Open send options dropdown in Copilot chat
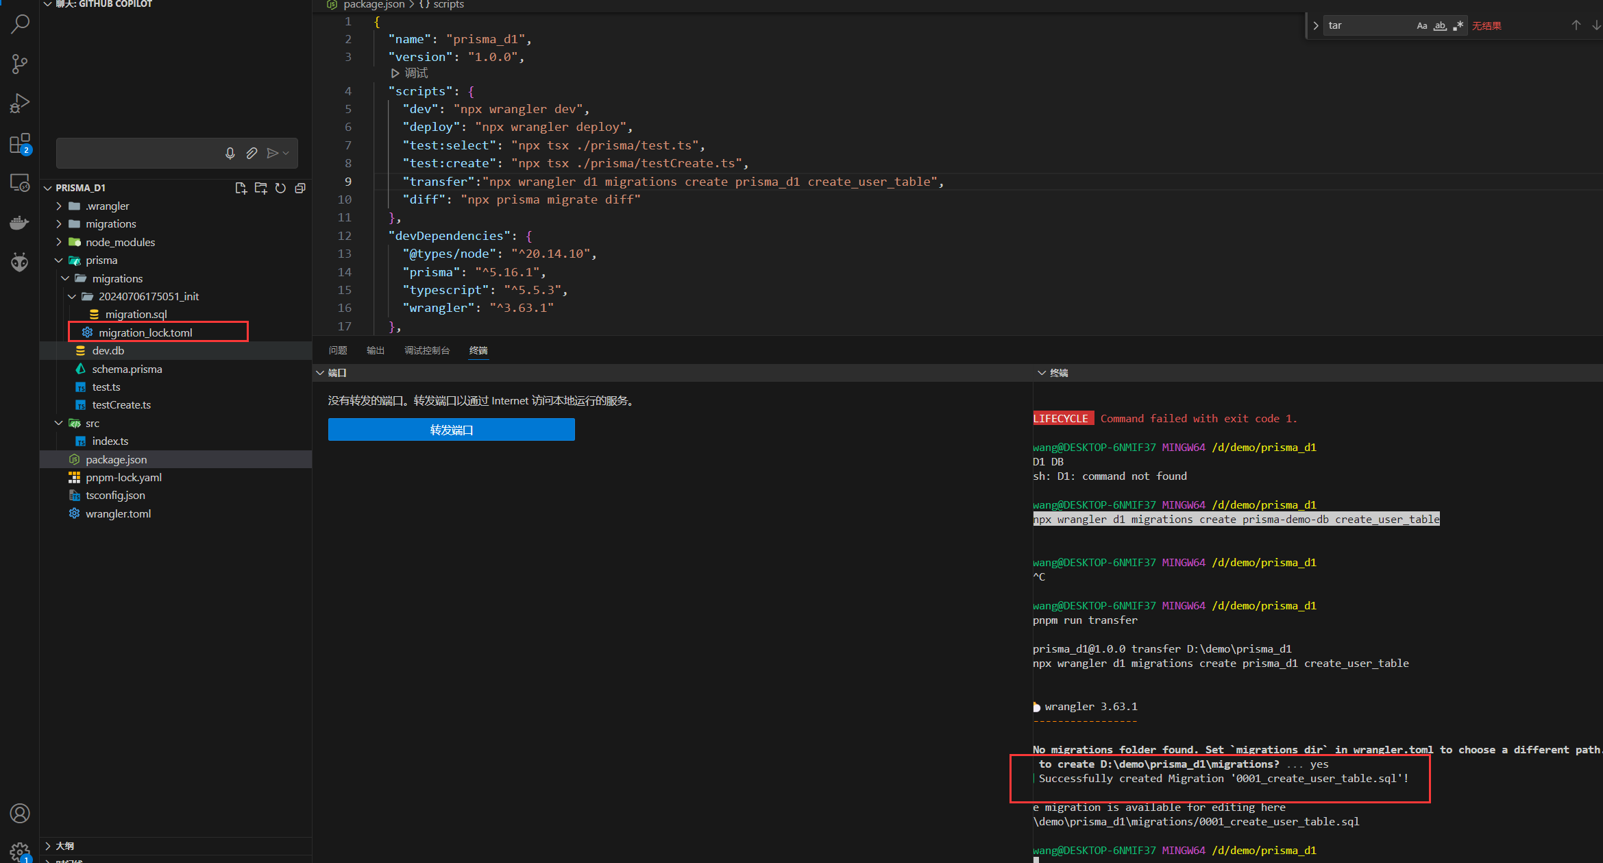The image size is (1603, 863). click(x=286, y=154)
